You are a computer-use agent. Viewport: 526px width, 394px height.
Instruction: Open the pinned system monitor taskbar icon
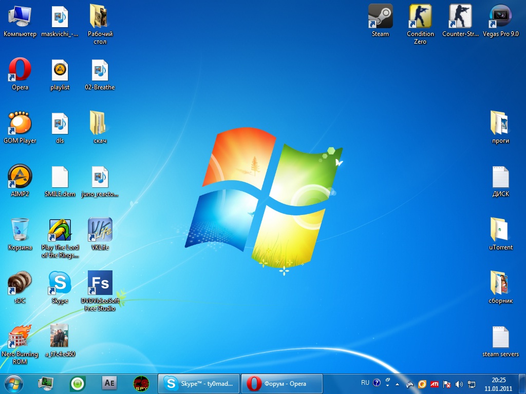coord(46,384)
